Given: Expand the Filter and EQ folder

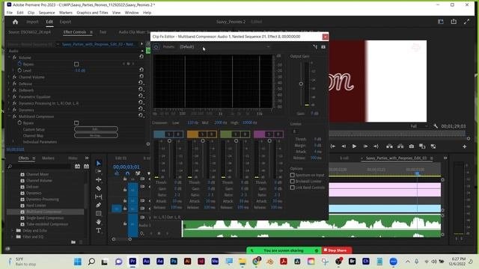Looking at the screenshot, I should click(x=12, y=236).
